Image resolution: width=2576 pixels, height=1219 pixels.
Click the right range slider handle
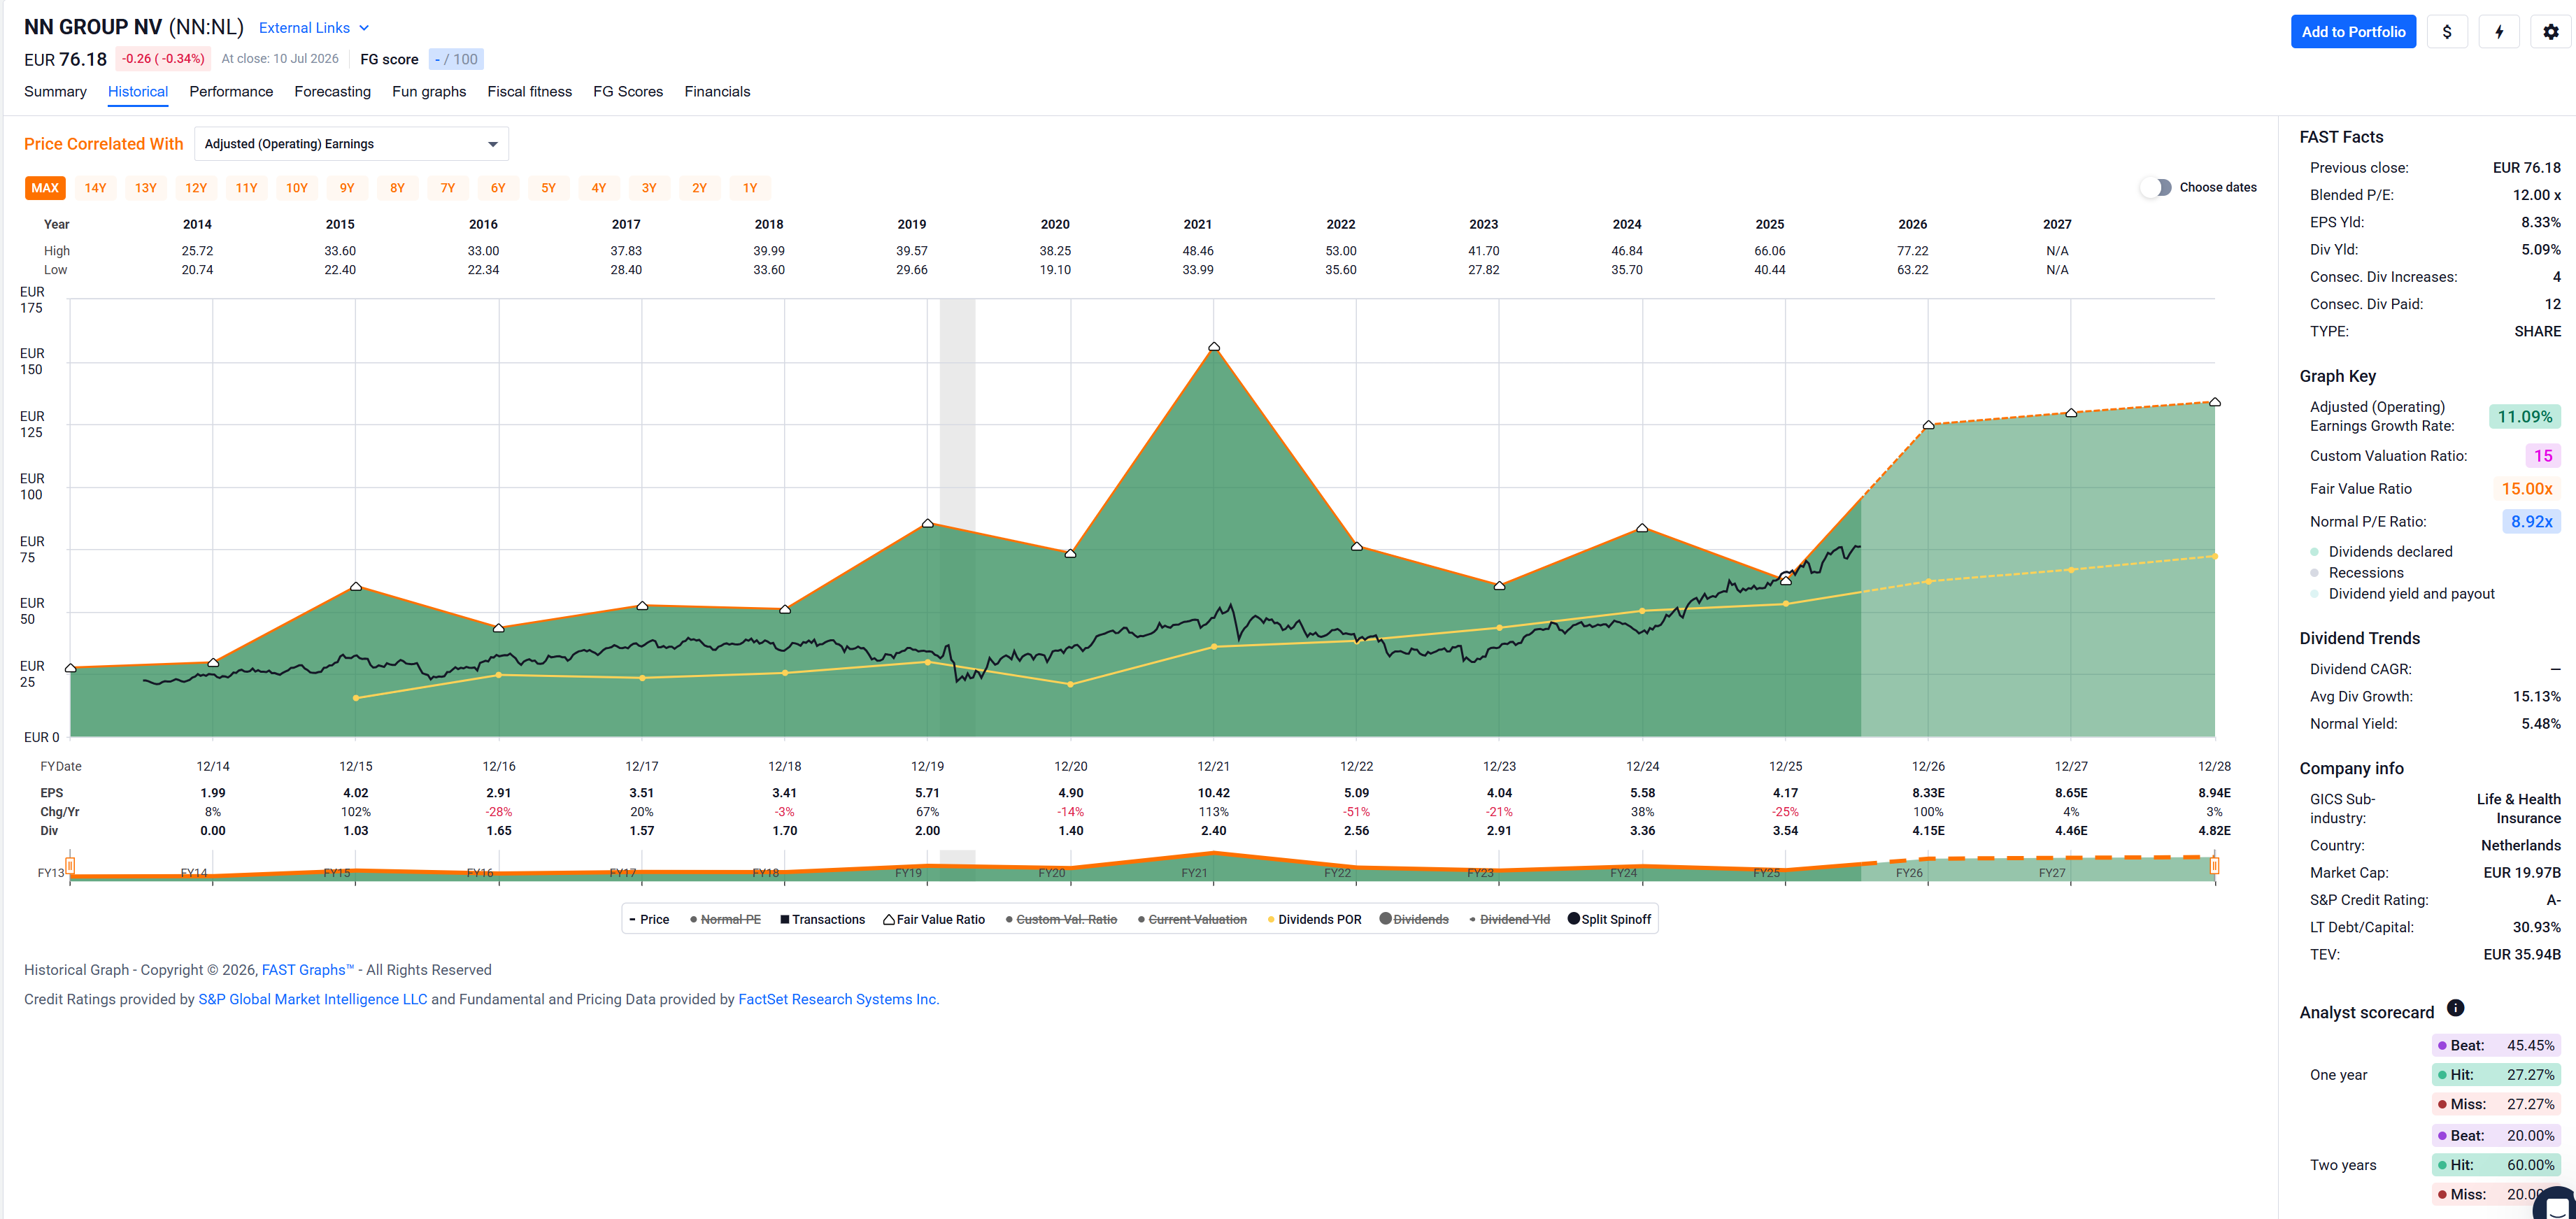2215,865
